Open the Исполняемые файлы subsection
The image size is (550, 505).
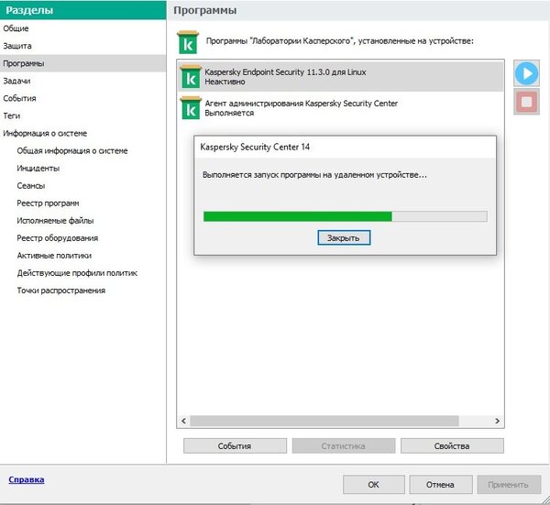pyautogui.click(x=55, y=221)
